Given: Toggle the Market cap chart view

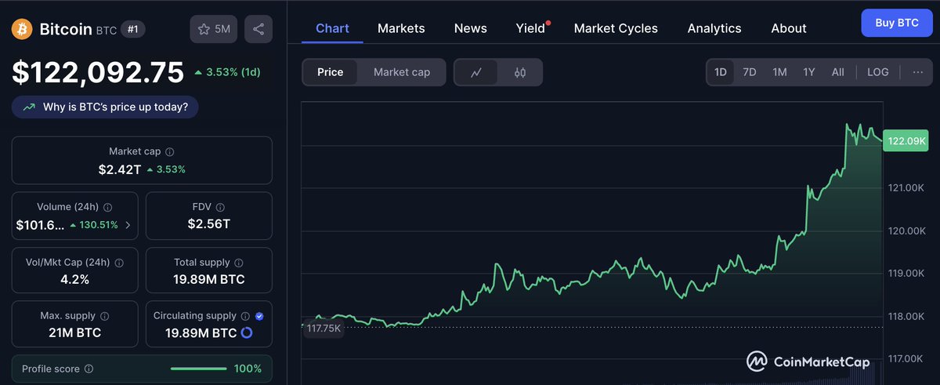Looking at the screenshot, I should tap(402, 72).
